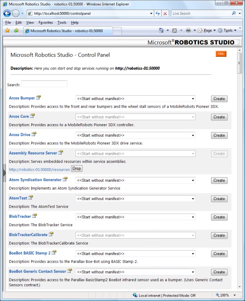This screenshot has width=245, height=301.
Task: Create the Arcos Drive service
Action: coord(219,135)
